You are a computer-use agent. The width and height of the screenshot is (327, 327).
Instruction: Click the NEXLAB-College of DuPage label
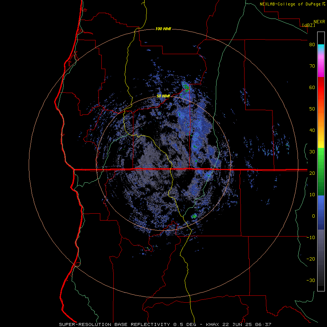coord(290,4)
